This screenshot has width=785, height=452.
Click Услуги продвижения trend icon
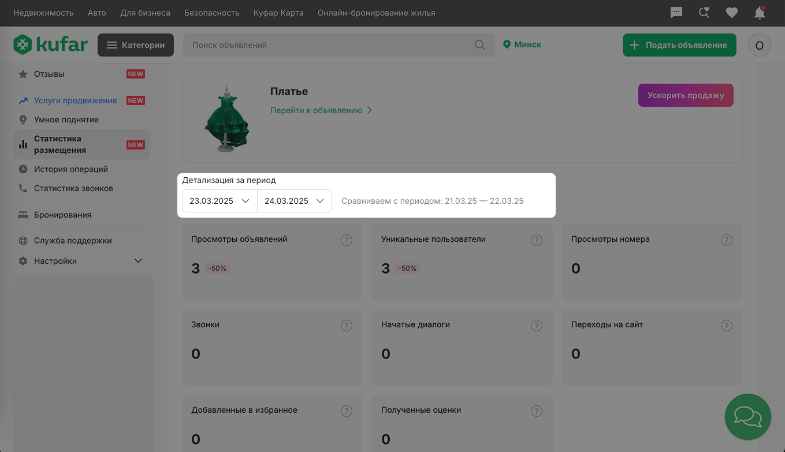pos(23,100)
